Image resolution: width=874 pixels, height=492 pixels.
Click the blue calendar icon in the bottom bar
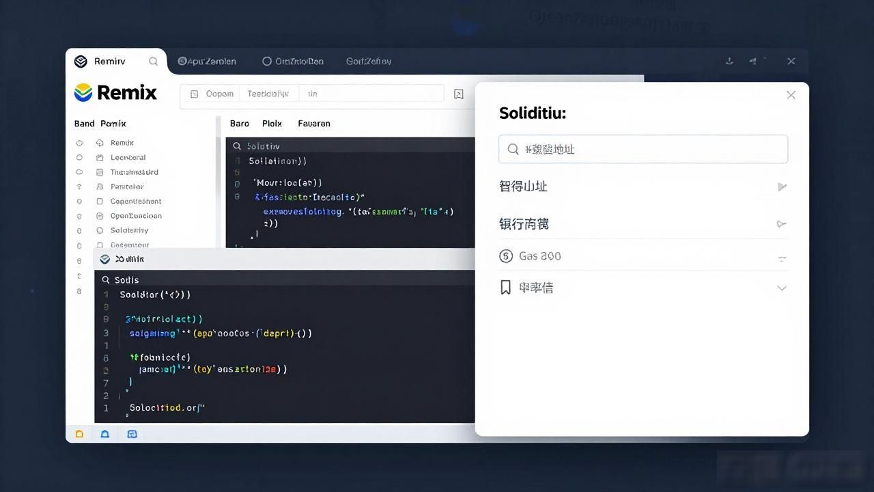tap(132, 434)
